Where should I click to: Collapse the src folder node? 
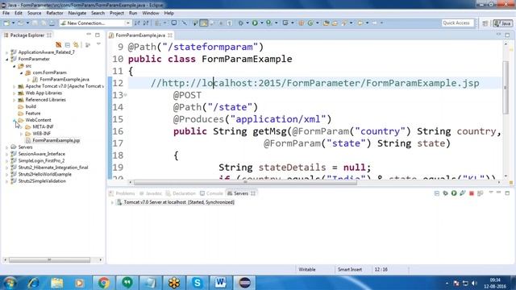tap(15, 66)
